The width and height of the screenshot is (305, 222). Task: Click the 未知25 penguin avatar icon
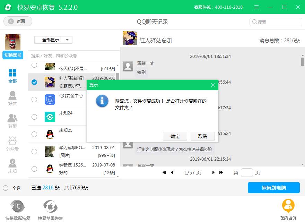50,134
